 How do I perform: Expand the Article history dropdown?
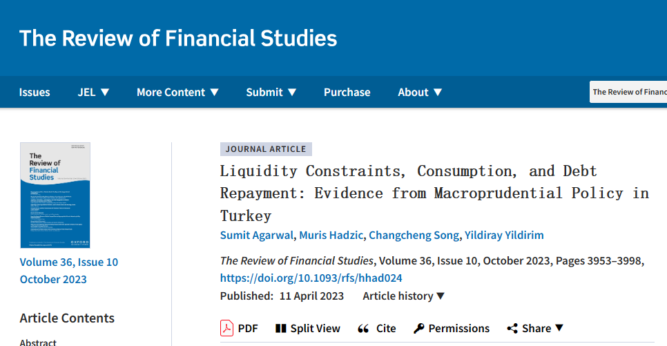tap(404, 296)
